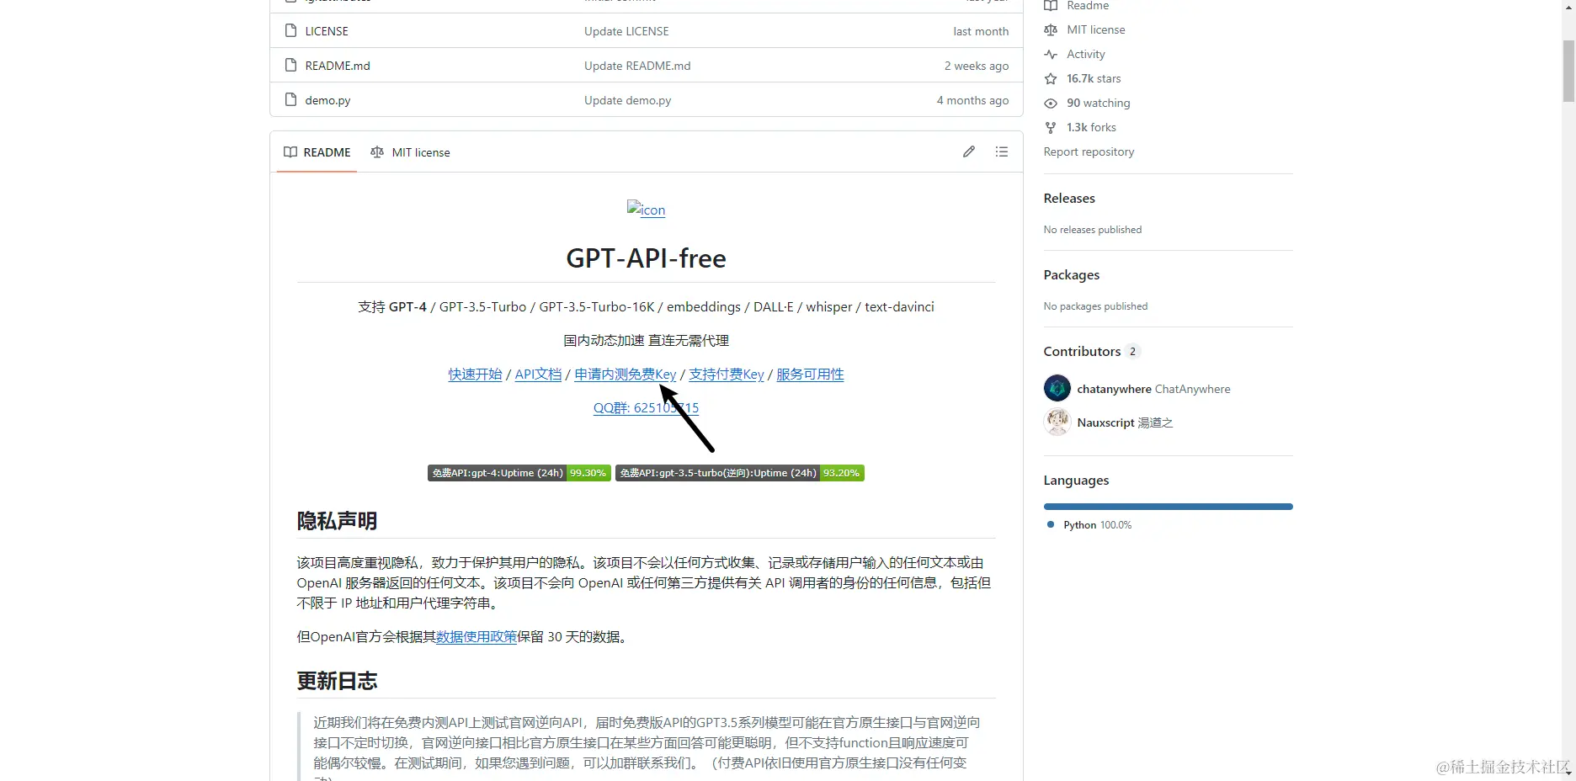Open the Update demo.py commit
The image size is (1576, 781).
(628, 100)
